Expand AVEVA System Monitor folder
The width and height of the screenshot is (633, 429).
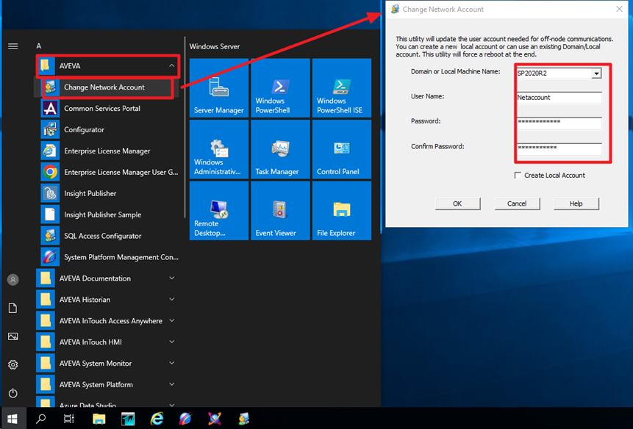[107, 364]
